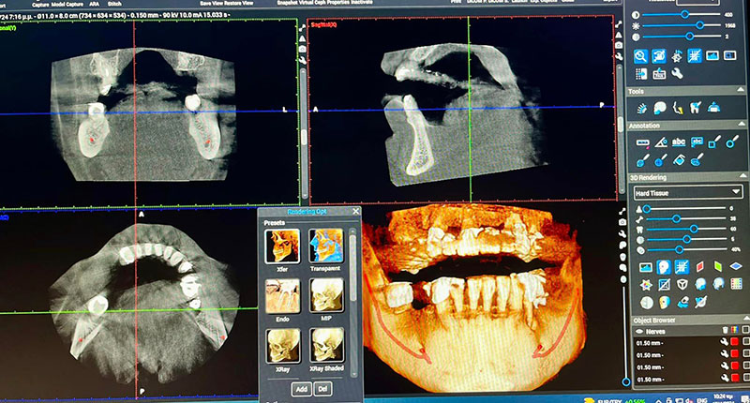
Task: Collapse the Object Browser panel arrow
Action: pos(745,319)
